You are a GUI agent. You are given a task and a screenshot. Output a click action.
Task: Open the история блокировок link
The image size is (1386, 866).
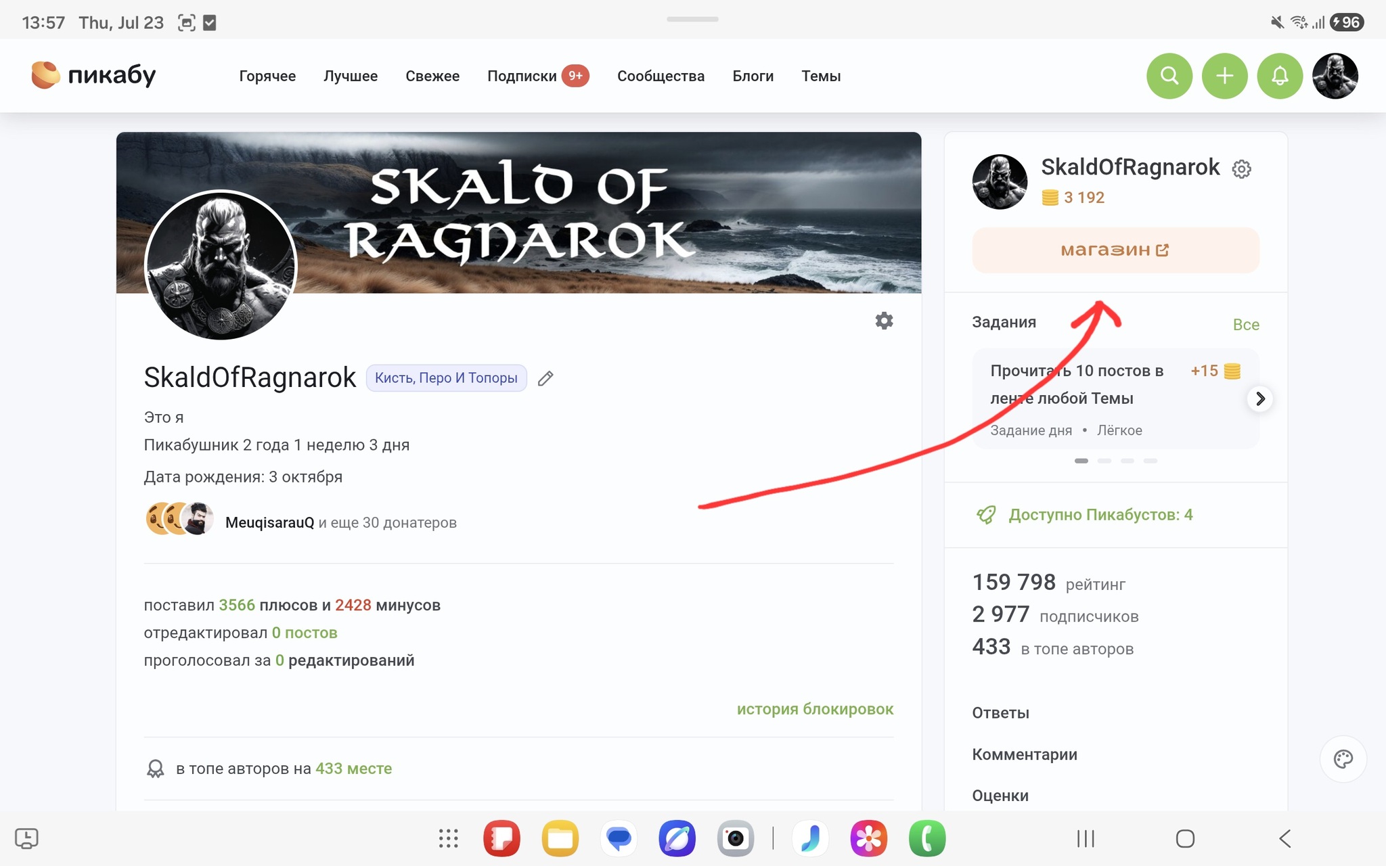[815, 709]
